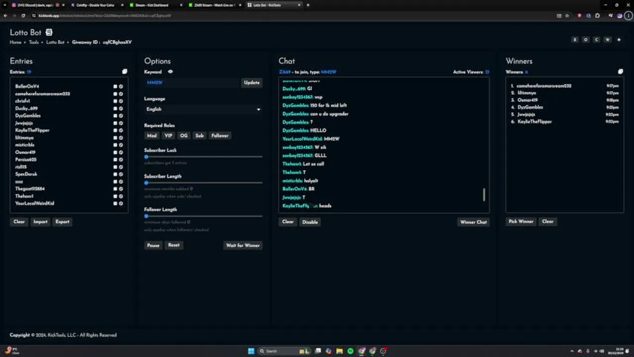The width and height of the screenshot is (634, 357).
Task: Click the printer icon next to Lotto Bot title
Action: [x=49, y=32]
